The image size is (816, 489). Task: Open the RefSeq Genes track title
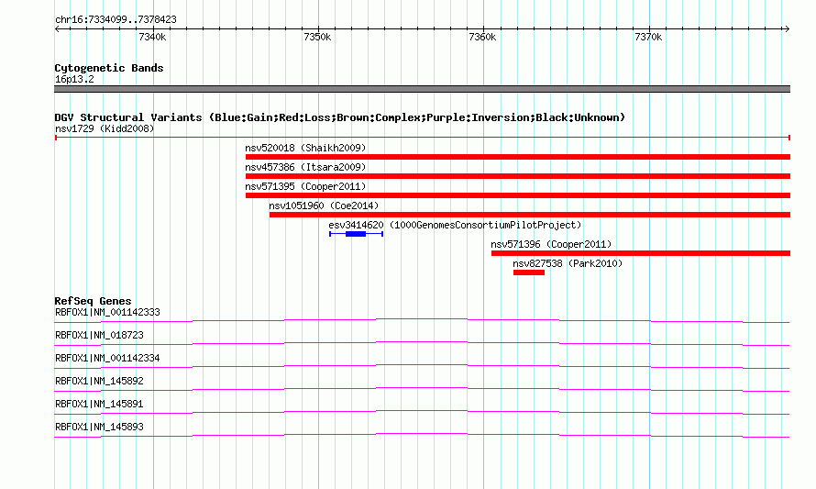point(93,301)
